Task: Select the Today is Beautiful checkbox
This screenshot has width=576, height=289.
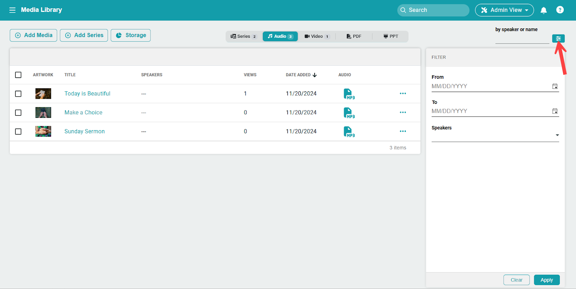Action: tap(18, 94)
